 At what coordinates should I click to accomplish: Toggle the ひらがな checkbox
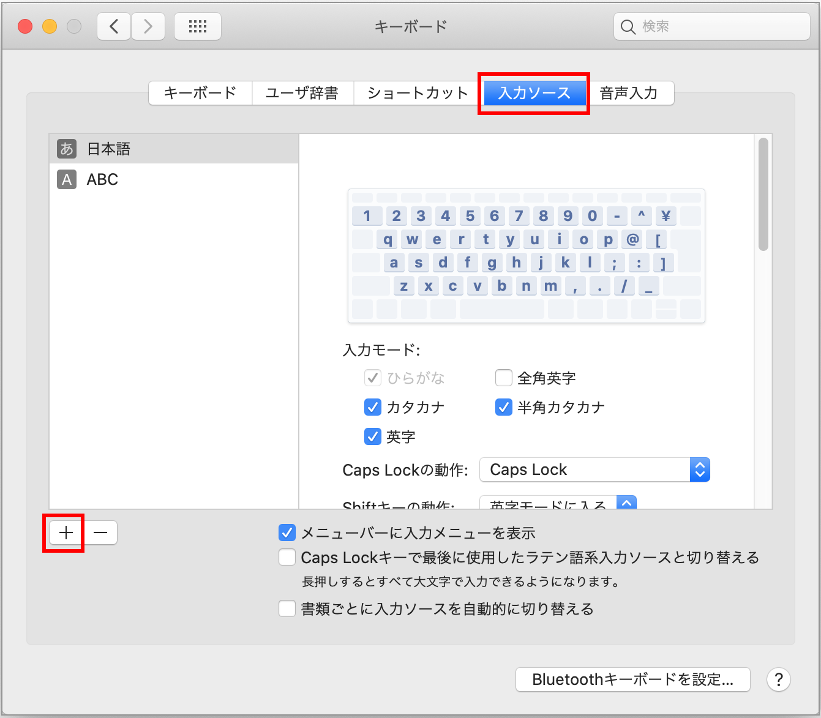(x=373, y=378)
